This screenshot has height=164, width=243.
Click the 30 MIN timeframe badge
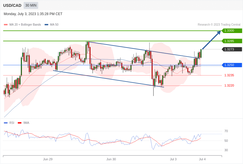(x=31, y=5)
